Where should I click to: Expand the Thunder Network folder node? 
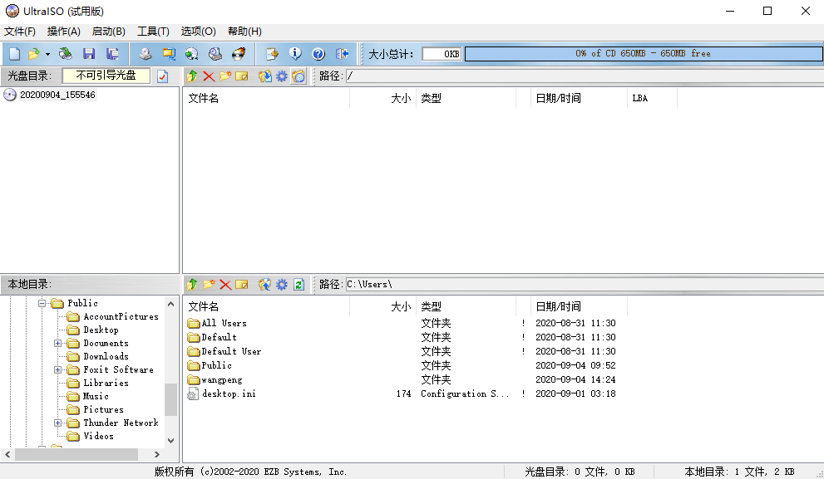click(x=57, y=423)
